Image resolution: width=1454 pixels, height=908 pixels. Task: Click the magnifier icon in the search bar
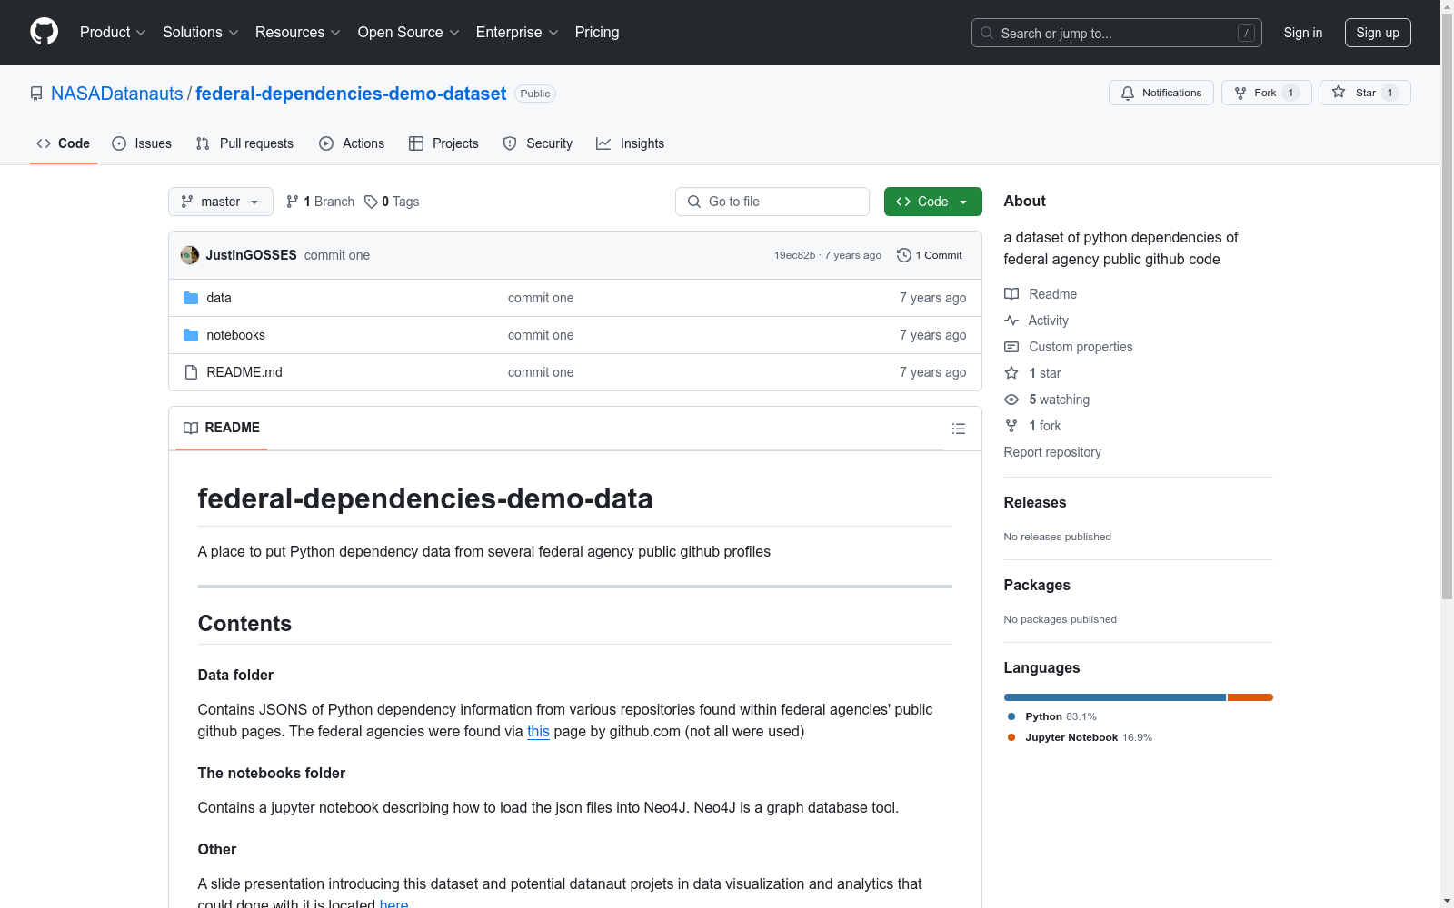987,33
